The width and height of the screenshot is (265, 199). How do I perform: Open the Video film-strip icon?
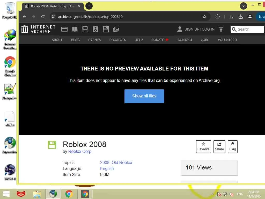(85, 29)
